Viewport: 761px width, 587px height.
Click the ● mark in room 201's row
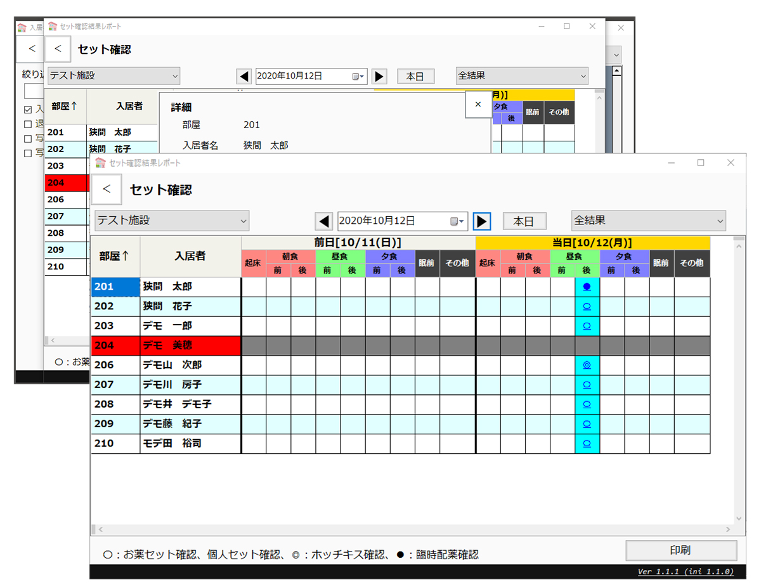coord(587,287)
